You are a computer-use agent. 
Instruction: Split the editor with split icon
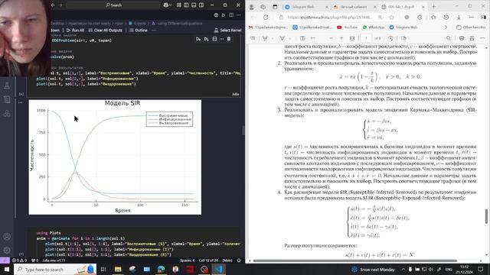tap(231, 15)
